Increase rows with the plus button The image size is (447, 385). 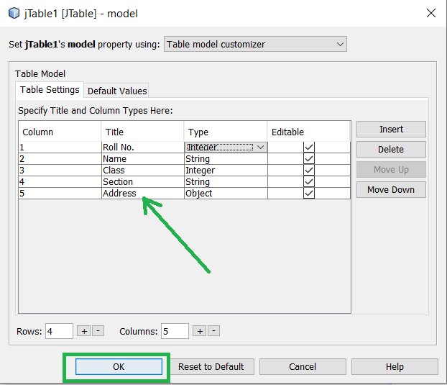[x=84, y=331]
